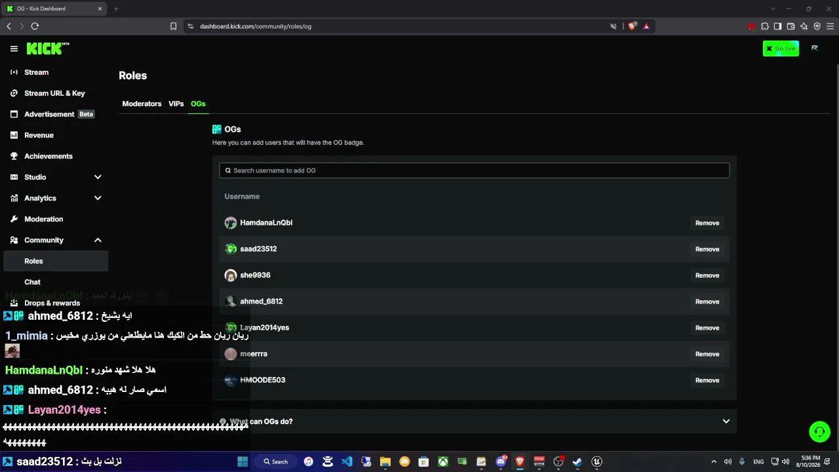Open Steam from taskbar

577,462
